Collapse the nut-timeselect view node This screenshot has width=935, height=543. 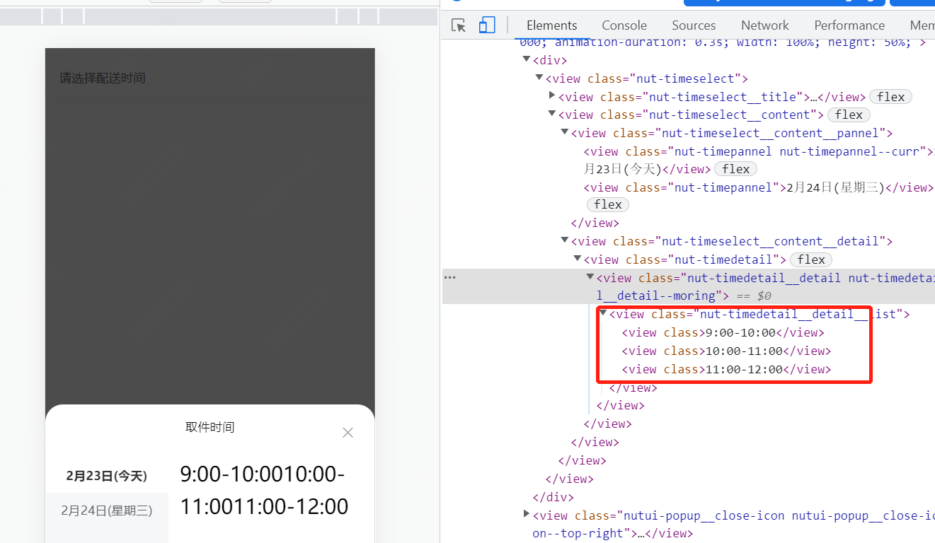pos(539,78)
